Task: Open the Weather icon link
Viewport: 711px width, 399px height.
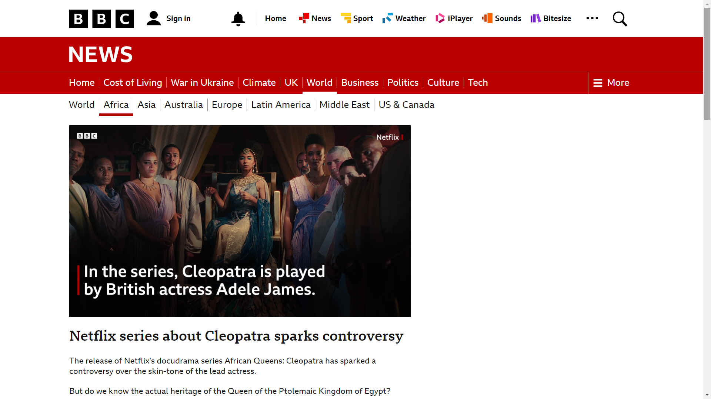Action: click(x=387, y=18)
